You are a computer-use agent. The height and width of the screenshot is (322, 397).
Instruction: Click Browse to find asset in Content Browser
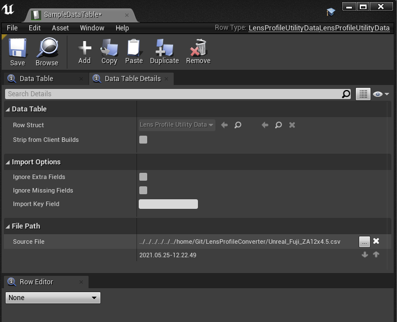point(47,52)
